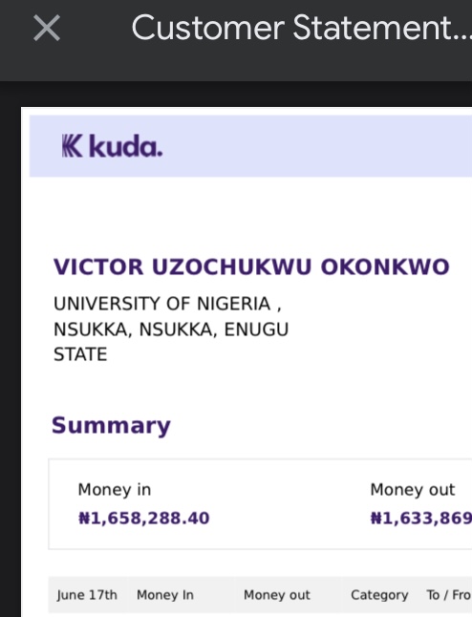Tap the Money out summary label

(413, 490)
